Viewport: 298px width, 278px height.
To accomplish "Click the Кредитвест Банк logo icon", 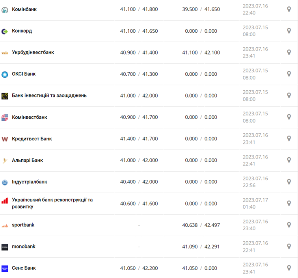I will [x=5, y=139].
